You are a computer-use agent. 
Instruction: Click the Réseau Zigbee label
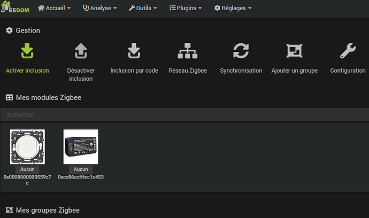click(188, 71)
